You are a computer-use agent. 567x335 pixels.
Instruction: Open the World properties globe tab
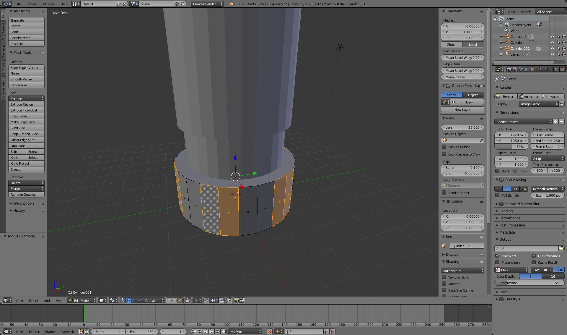pos(527,69)
